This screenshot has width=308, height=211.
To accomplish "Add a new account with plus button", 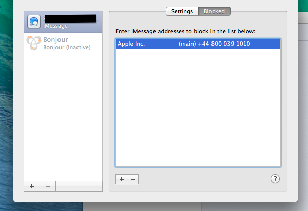I will click(32, 186).
